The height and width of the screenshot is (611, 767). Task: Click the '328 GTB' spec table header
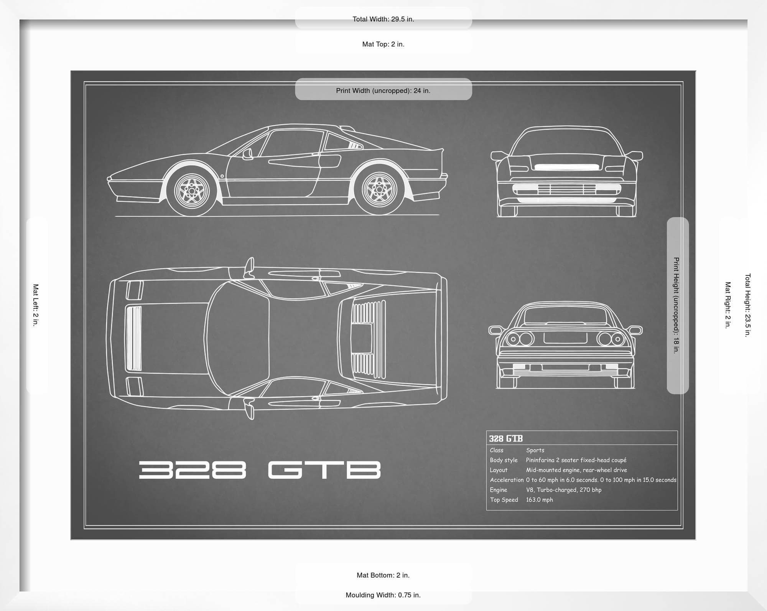tap(506, 438)
